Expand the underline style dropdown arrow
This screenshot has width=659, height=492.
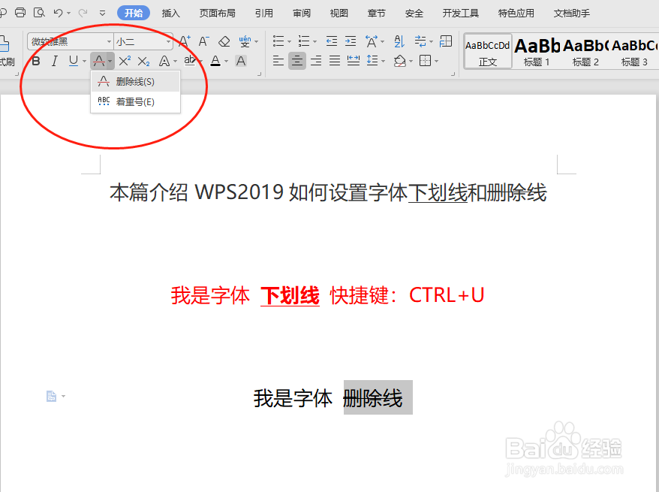84,62
